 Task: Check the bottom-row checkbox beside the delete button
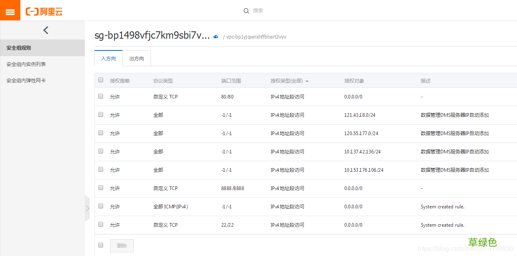pos(100,245)
